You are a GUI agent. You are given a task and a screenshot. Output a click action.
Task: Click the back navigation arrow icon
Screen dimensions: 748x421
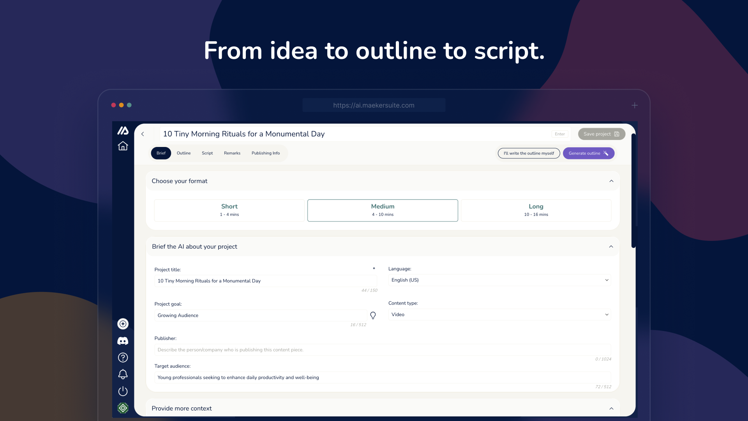(143, 134)
